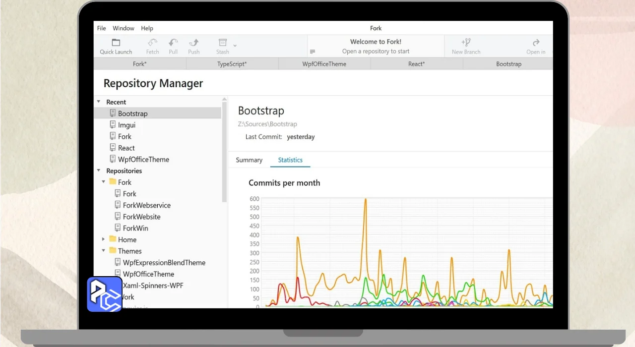Open the File menu
The image size is (635, 347).
click(101, 28)
